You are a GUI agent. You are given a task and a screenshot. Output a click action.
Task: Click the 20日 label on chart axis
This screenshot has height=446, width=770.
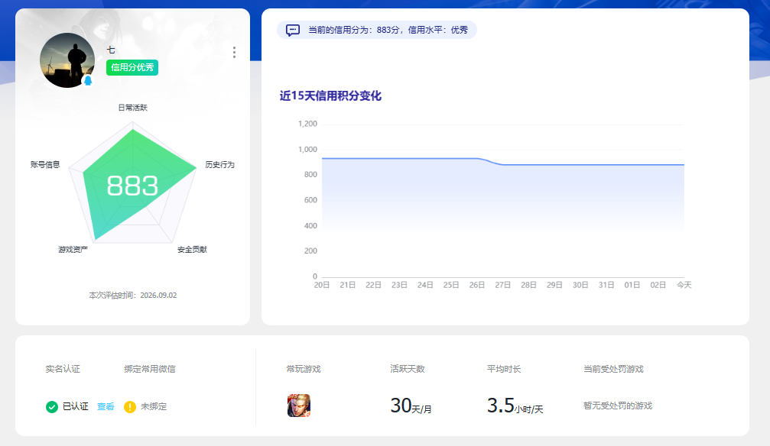[322, 285]
